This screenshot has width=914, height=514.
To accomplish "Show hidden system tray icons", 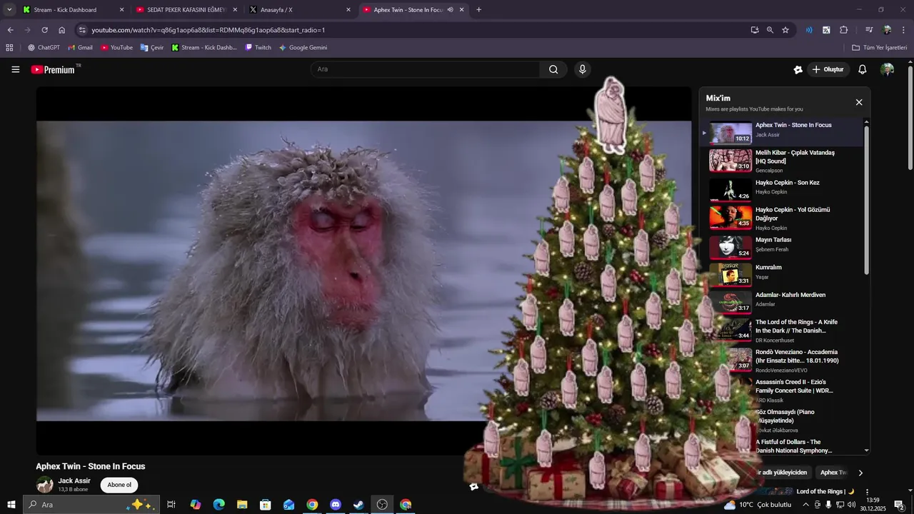I will [806, 505].
